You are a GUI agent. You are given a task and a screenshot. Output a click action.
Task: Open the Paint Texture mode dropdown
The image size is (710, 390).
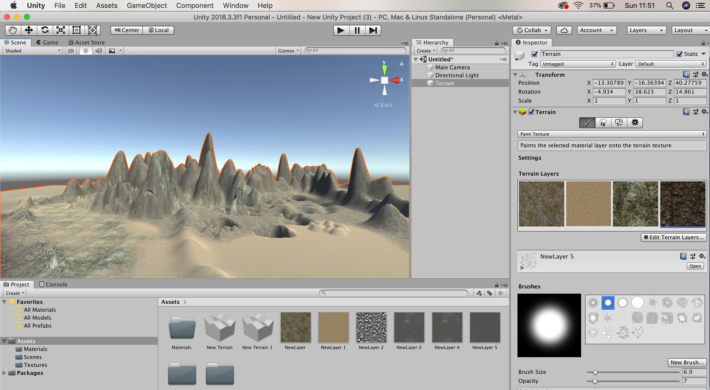[x=612, y=134]
